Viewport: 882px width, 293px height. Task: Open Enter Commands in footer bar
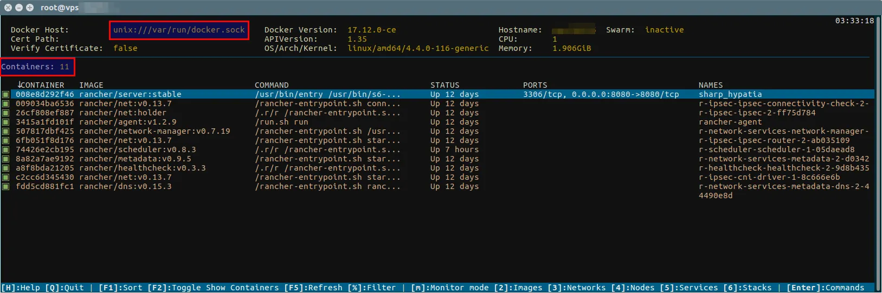tap(825, 288)
